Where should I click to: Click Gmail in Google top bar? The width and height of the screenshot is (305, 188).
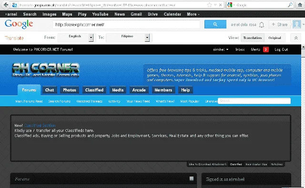[x=136, y=14]
